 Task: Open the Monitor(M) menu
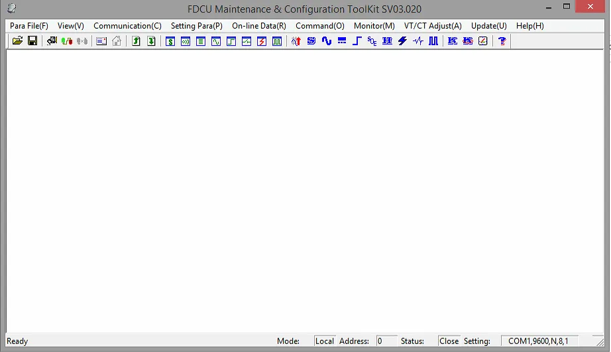374,26
